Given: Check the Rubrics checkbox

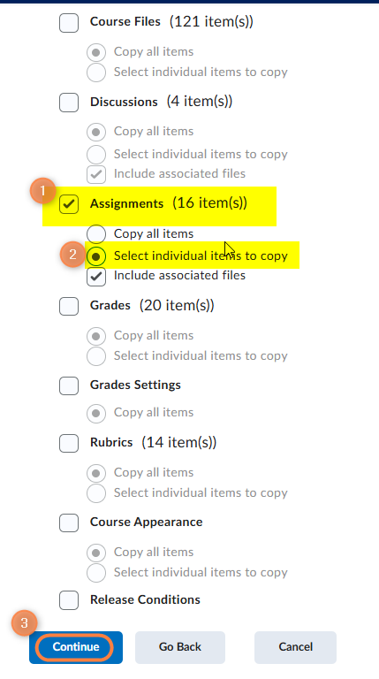Looking at the screenshot, I should click(69, 443).
